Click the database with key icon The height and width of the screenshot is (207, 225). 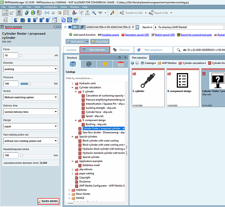16,20
